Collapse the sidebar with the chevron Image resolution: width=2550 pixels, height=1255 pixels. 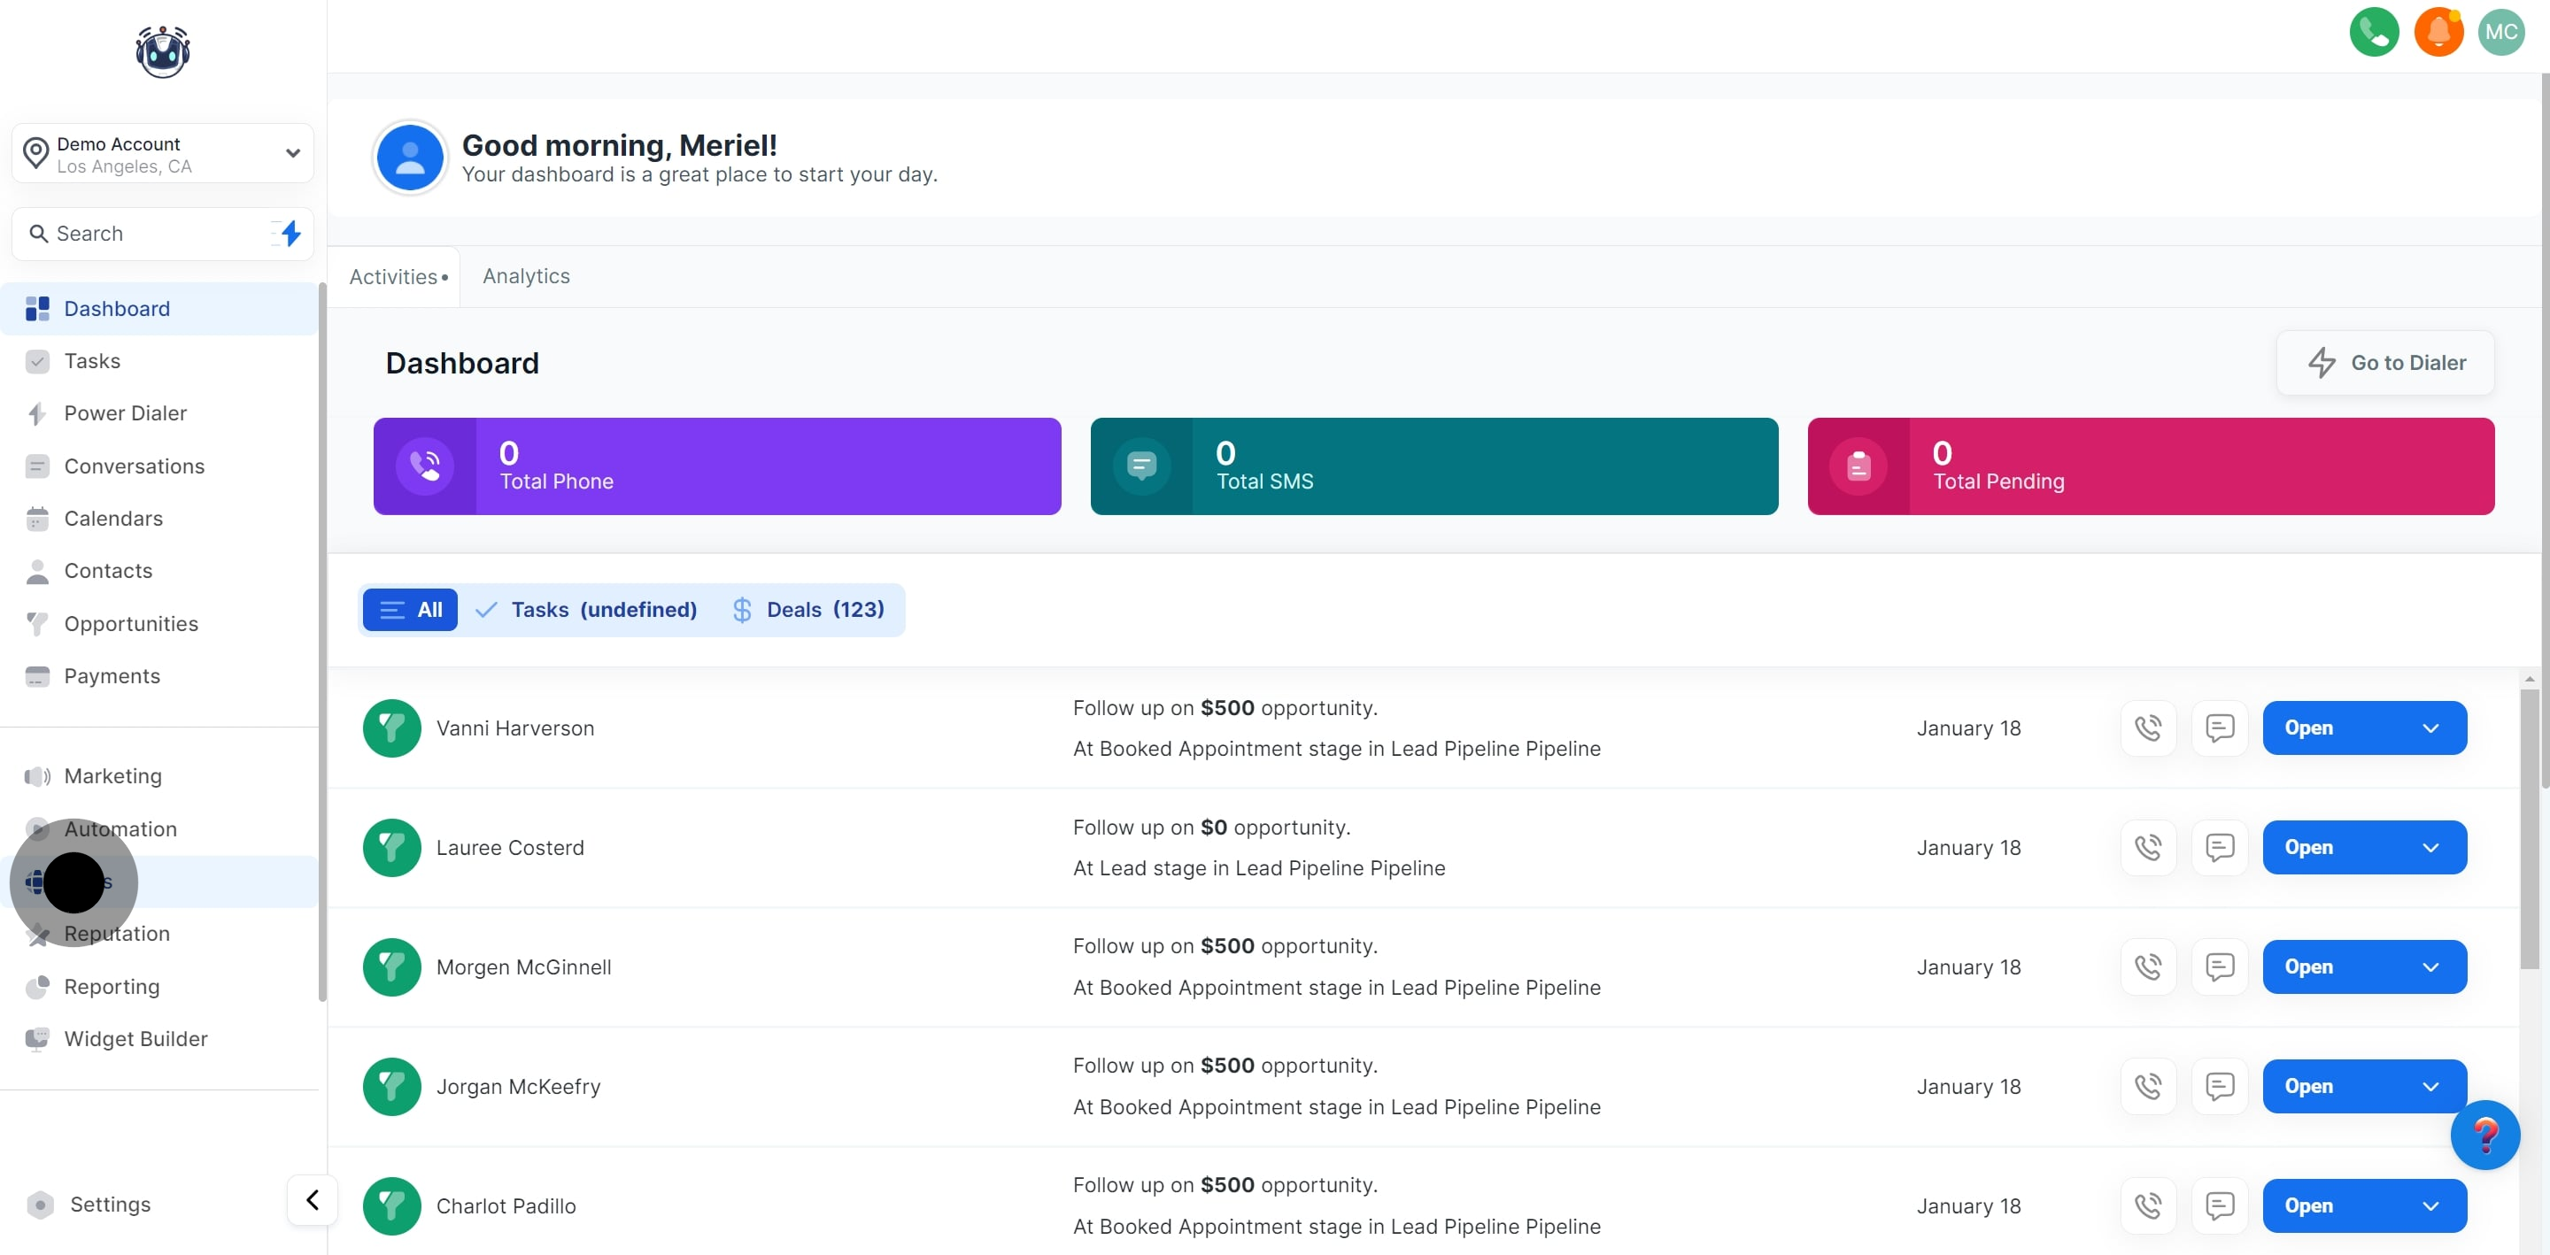[312, 1199]
